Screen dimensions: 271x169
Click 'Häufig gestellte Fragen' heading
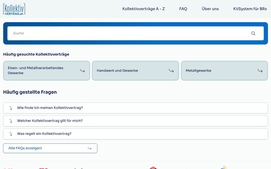point(30,92)
